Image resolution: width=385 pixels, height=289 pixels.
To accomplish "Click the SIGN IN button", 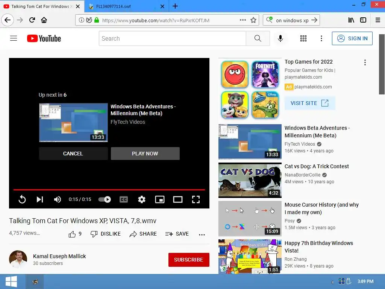I will (x=352, y=38).
